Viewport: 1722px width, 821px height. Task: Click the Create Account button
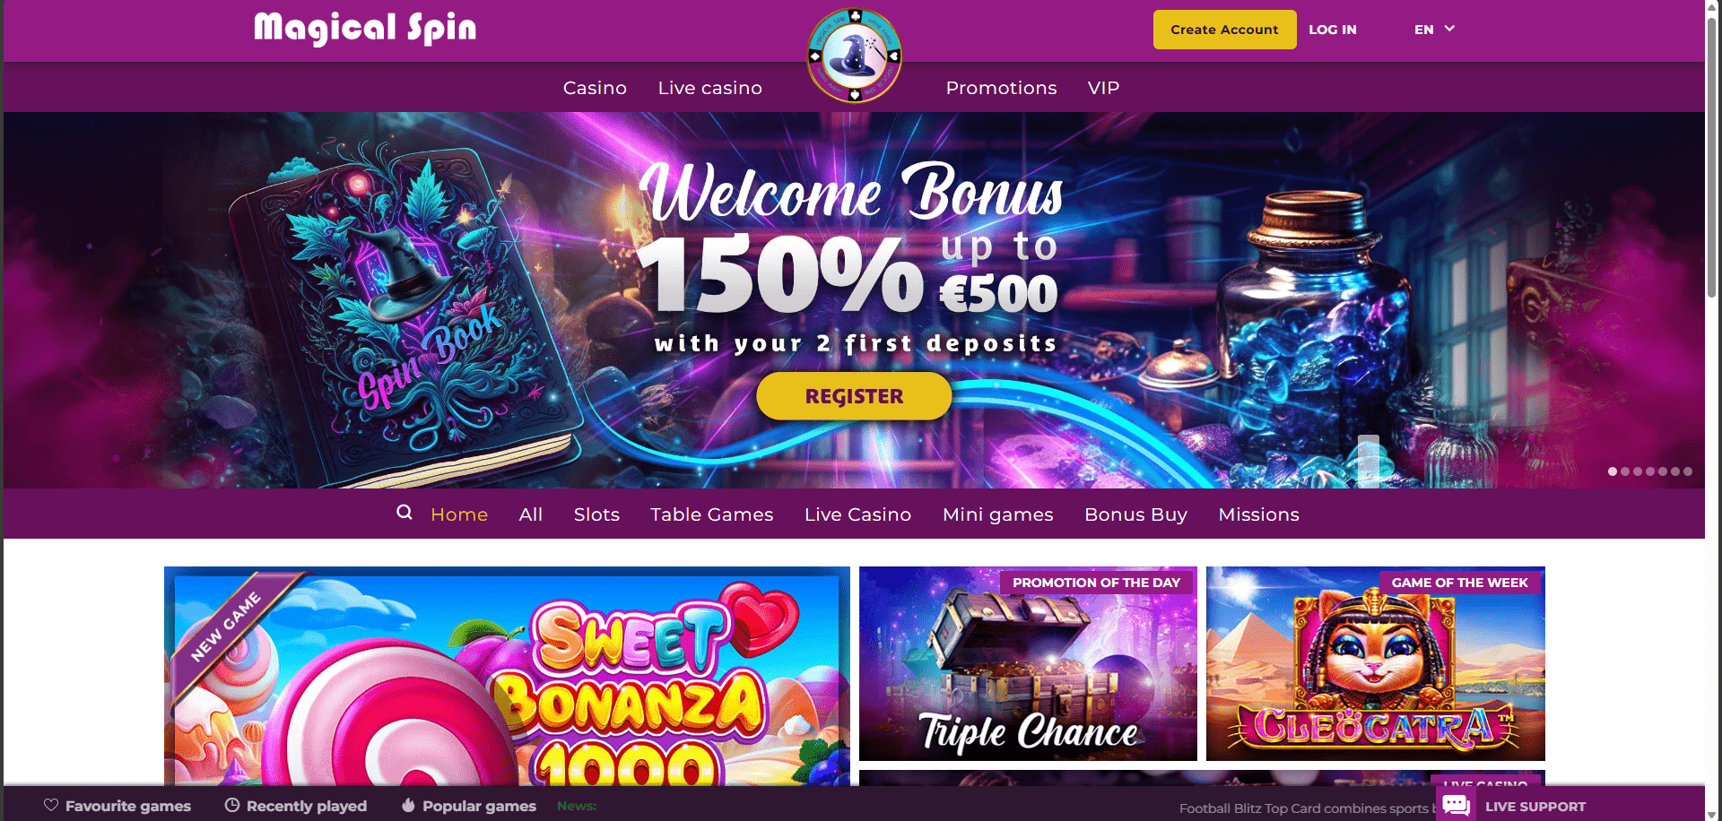(1224, 30)
